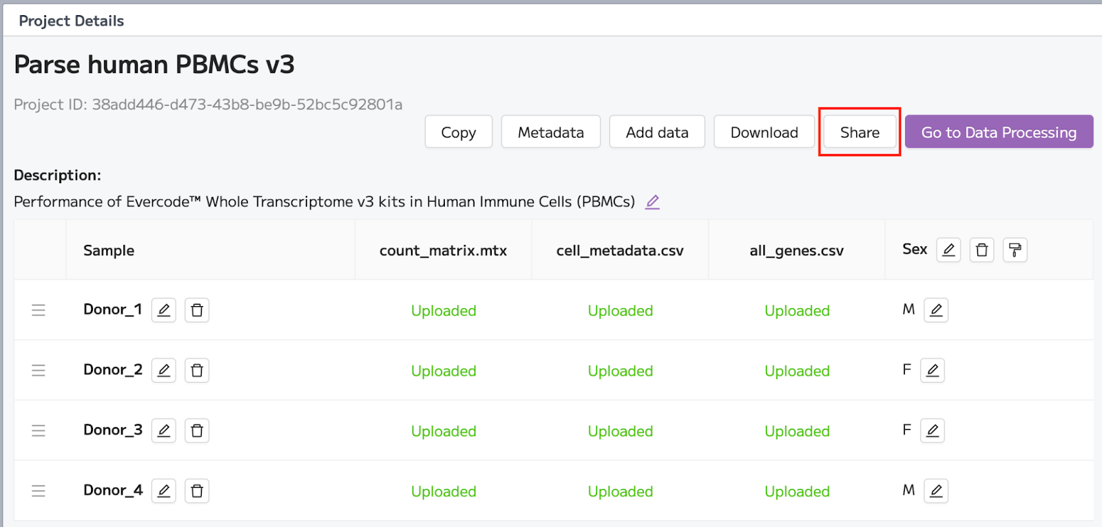Edit Sex value M for Donor_1
The width and height of the screenshot is (1102, 527).
tap(936, 310)
